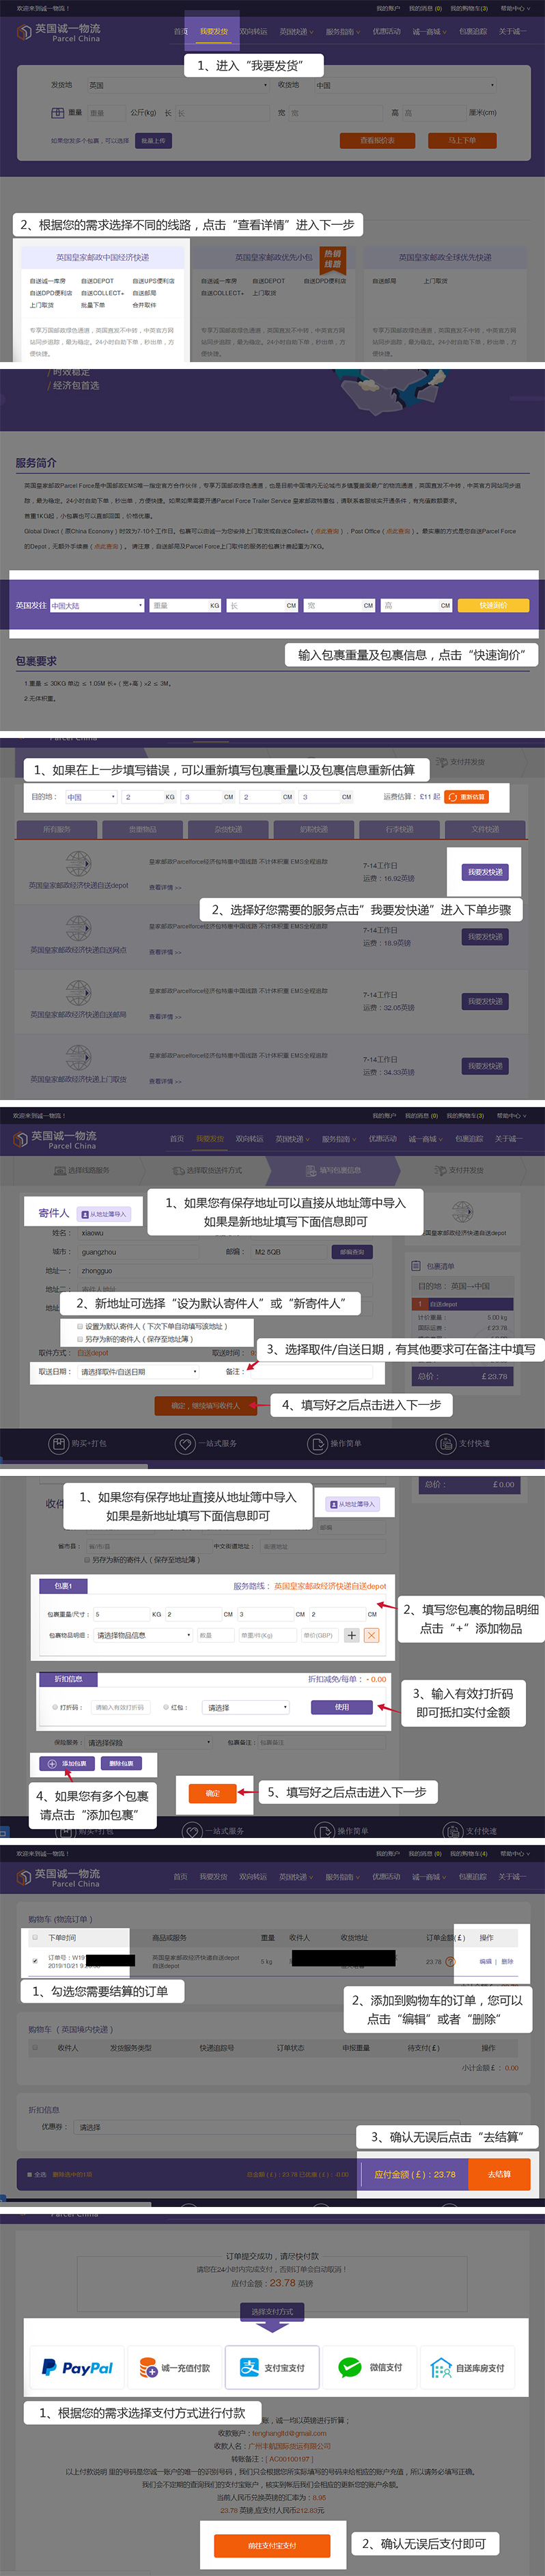Click 编辑 link in cart order row
Image resolution: width=545 pixels, height=2576 pixels.
[x=486, y=1961]
